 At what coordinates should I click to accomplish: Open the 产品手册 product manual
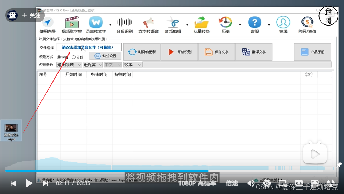tap(312, 52)
